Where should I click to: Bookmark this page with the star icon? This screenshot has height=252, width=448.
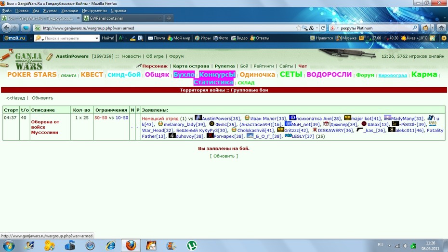tap(299, 28)
